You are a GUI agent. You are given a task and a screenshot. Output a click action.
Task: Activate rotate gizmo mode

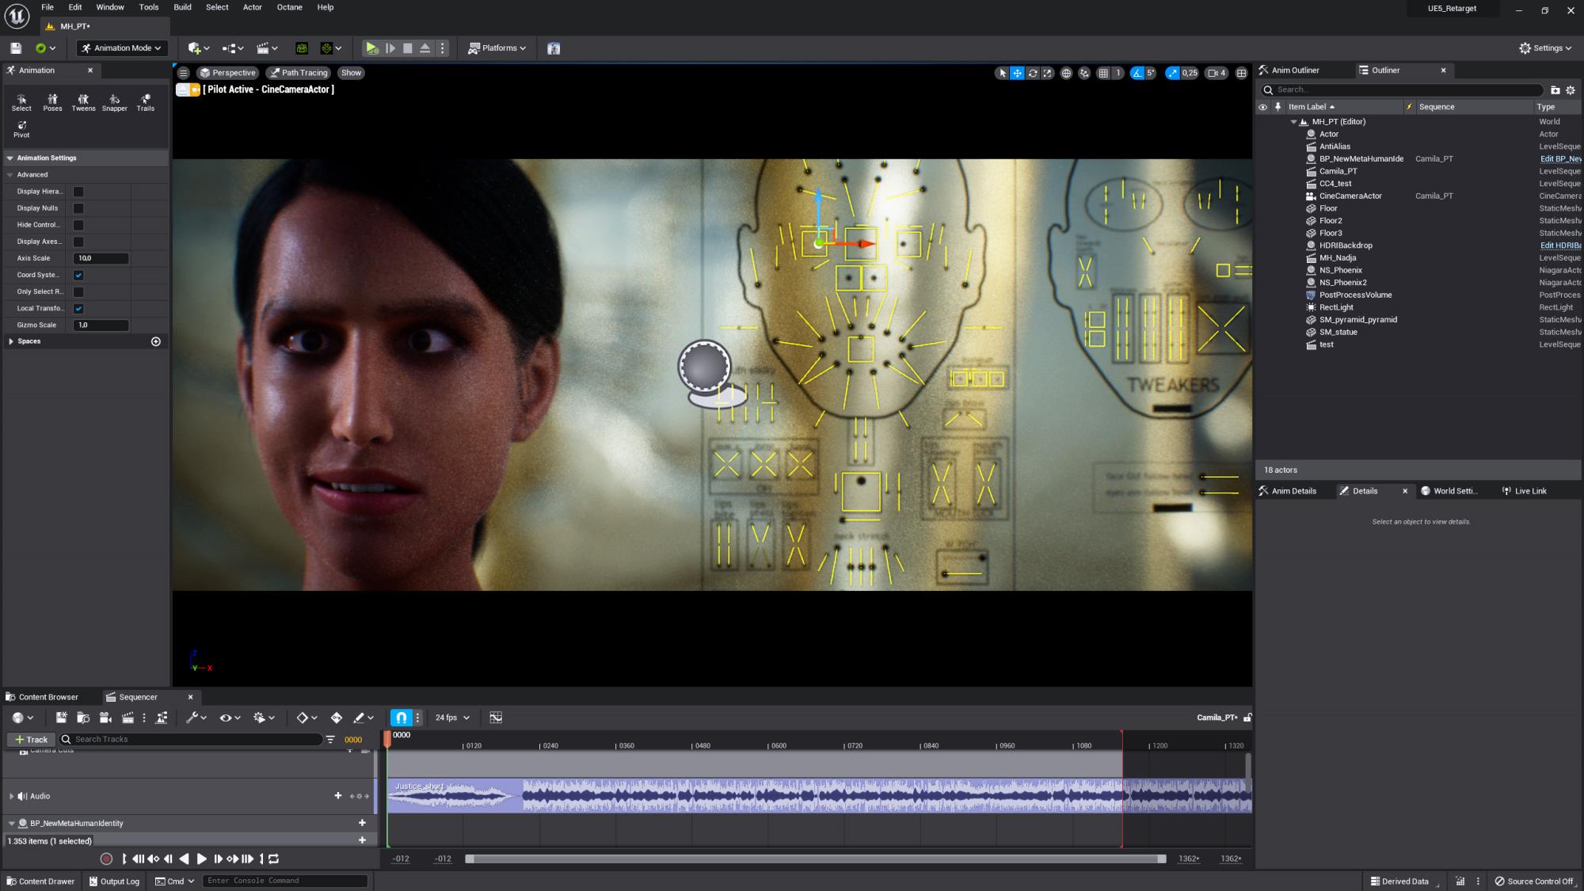[x=1032, y=73]
